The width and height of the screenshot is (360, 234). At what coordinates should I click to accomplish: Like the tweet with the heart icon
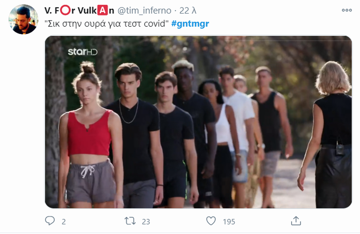pos(211,221)
